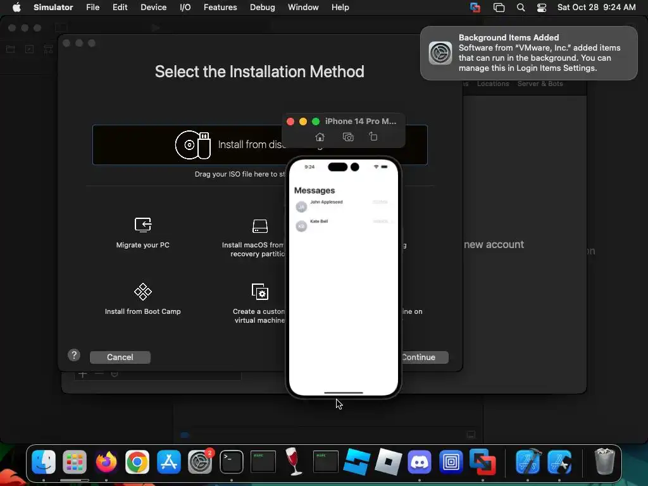Open Roblox Studio from the Dock
Viewport: 648px width, 486px height.
point(357,461)
